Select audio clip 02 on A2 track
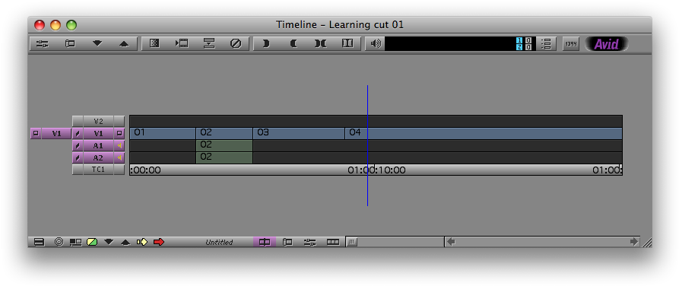 [224, 157]
